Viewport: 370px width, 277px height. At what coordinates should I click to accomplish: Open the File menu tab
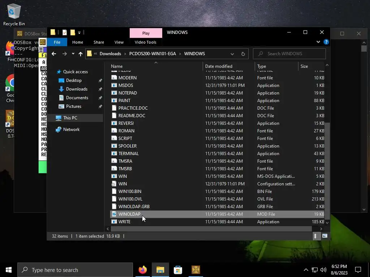[57, 42]
